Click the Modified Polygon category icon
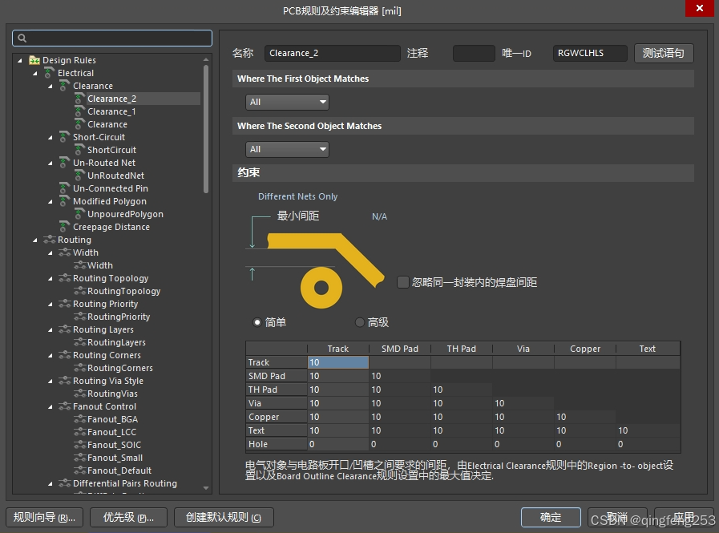This screenshot has height=533, width=719. pos(65,201)
